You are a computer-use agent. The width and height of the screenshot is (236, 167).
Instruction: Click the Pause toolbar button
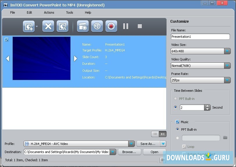126,26
